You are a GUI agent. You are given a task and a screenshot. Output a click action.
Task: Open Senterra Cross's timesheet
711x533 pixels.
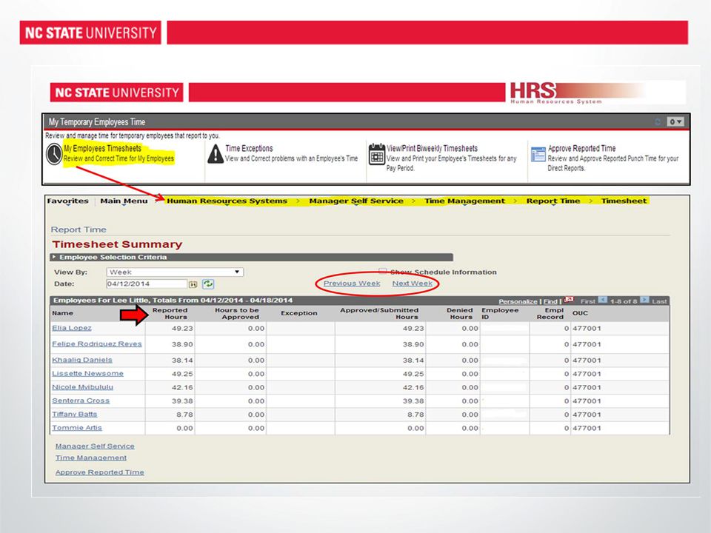pos(81,400)
